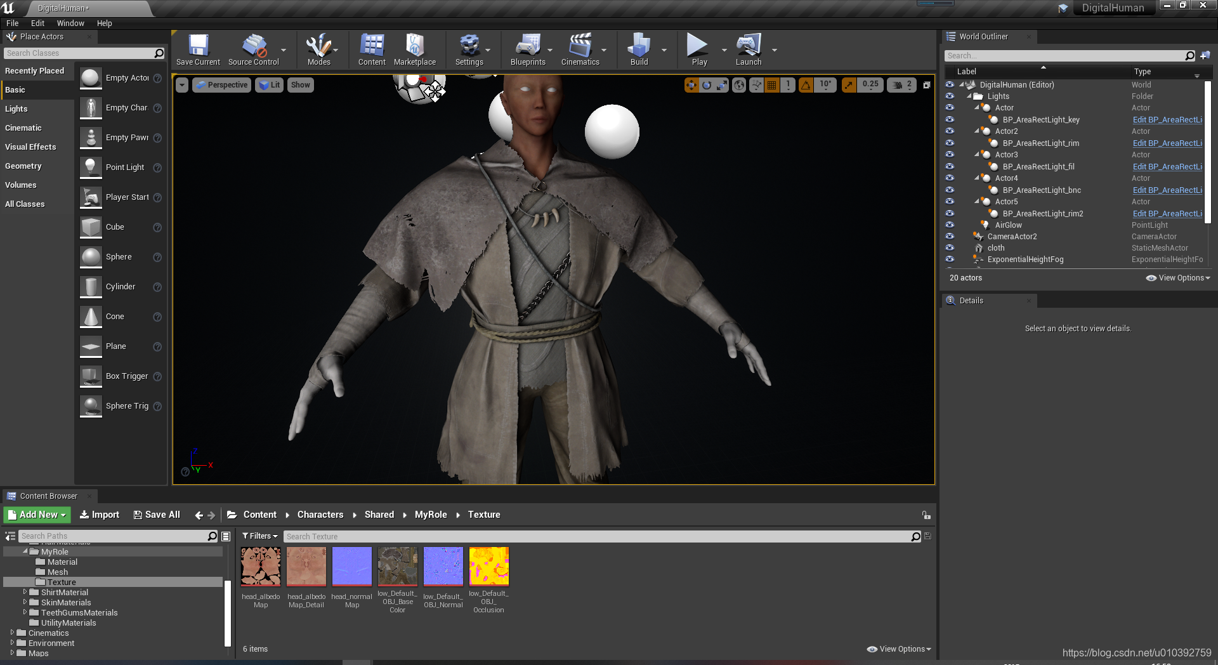Click the Sphere actor icon

(x=91, y=257)
